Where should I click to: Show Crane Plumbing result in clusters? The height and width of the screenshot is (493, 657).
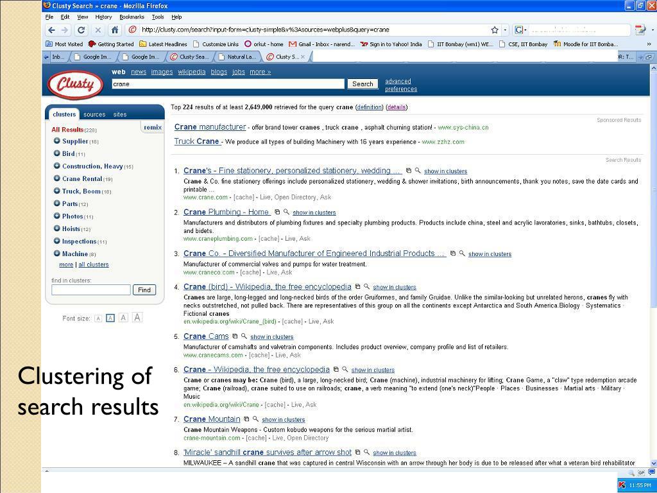[314, 212]
